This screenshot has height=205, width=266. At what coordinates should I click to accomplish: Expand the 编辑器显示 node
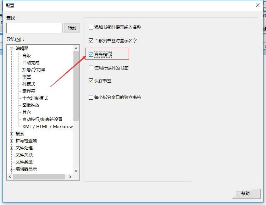[12, 170]
